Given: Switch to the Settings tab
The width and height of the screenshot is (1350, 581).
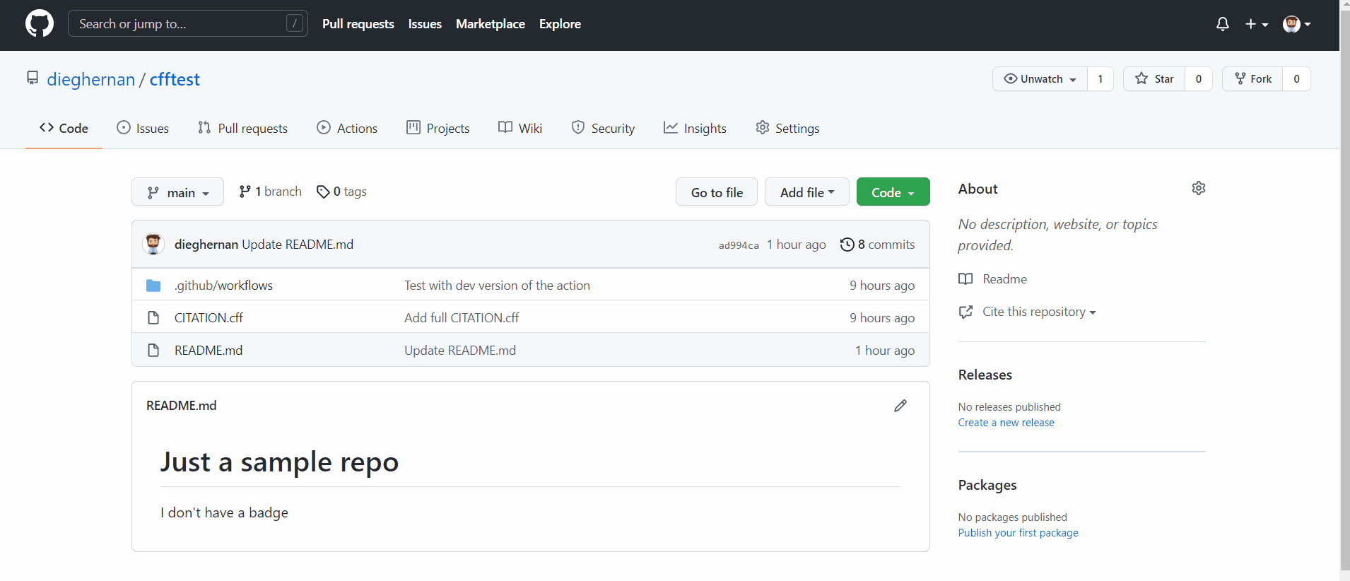Looking at the screenshot, I should [x=787, y=128].
